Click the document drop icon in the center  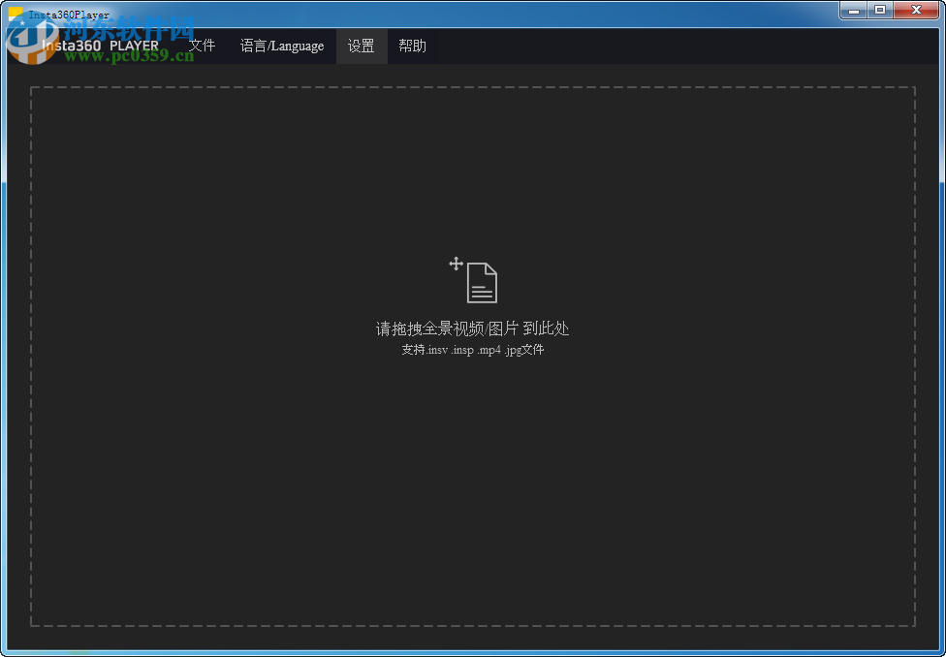[480, 282]
